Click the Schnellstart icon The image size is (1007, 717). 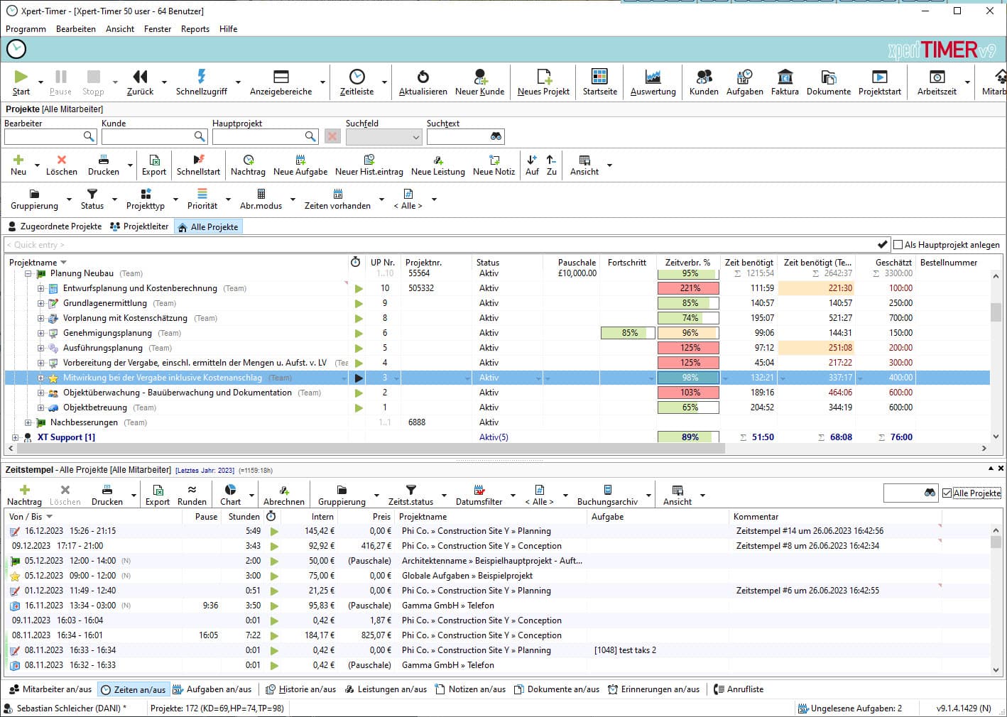198,165
